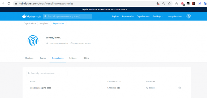Open the zoom magnifier icon in address bar
The width and height of the screenshot is (207, 98).
(163, 3)
